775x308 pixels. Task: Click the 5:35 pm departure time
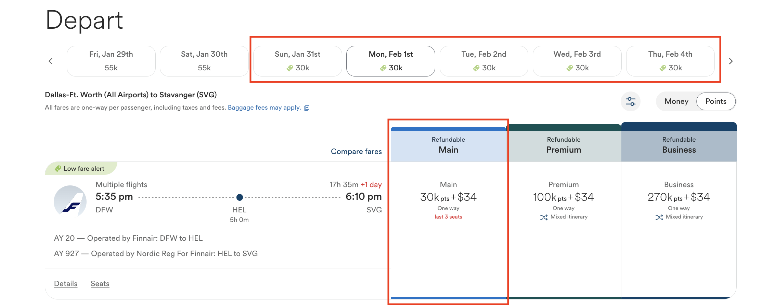[114, 197]
